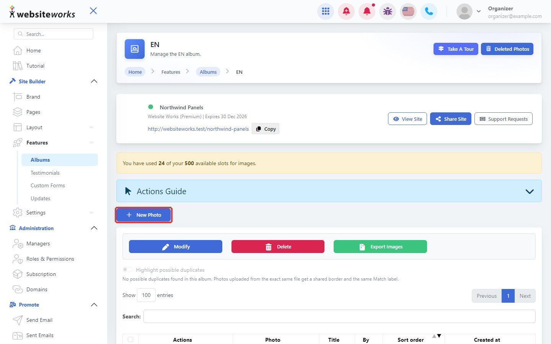The image size is (551, 344).
Task: Click the user avatar icon
Action: click(465, 11)
